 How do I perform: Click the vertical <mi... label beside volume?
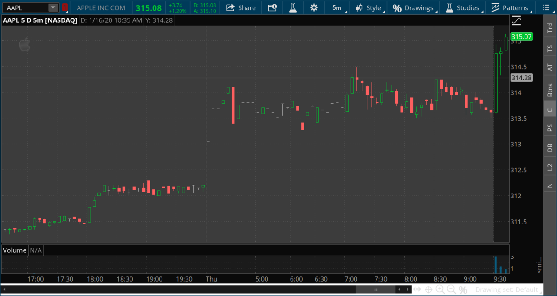click(539, 264)
